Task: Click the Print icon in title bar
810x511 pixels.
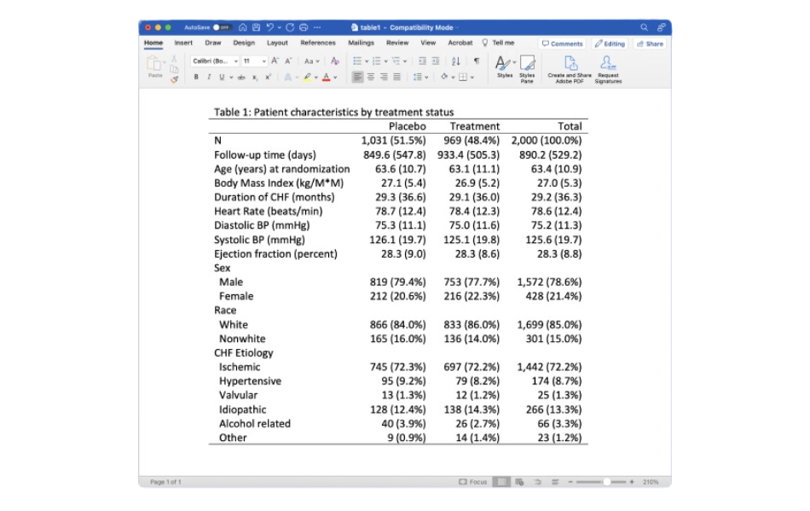Action: click(x=303, y=27)
